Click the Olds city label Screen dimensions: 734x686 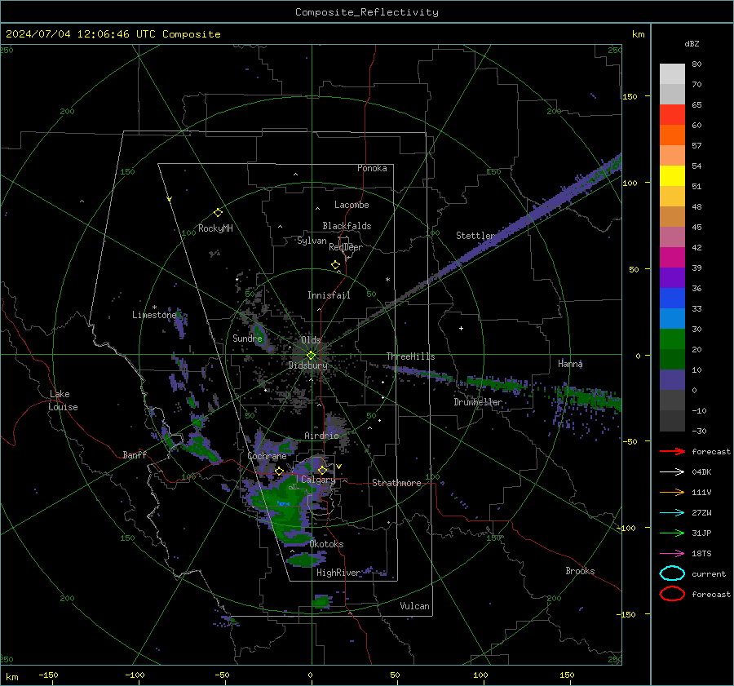tap(311, 340)
